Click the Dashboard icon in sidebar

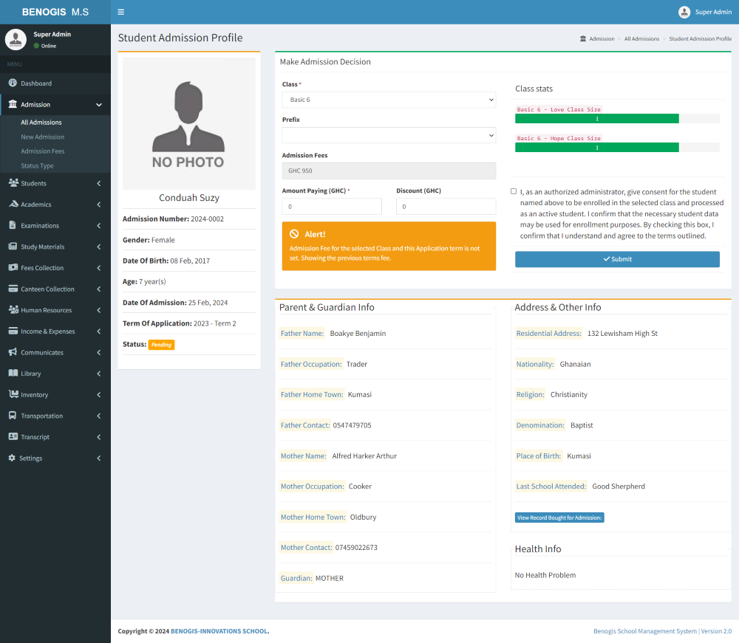[13, 83]
